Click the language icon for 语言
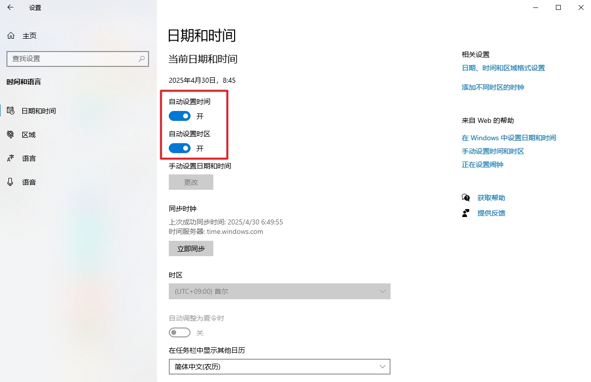Viewport: 591px width, 382px height. pyautogui.click(x=10, y=159)
